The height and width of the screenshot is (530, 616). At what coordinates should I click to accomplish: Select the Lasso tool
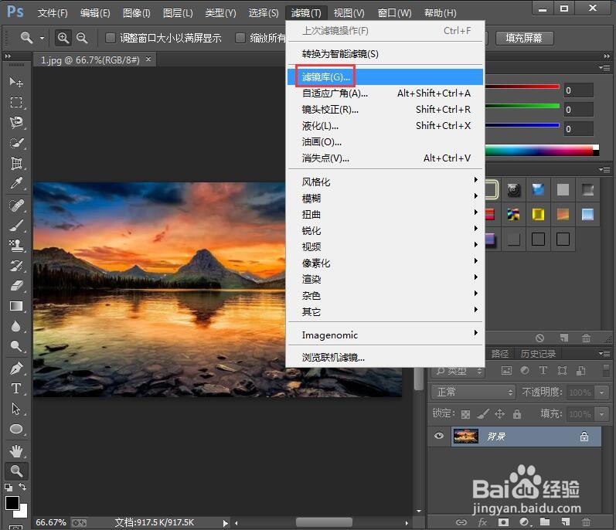(x=16, y=123)
